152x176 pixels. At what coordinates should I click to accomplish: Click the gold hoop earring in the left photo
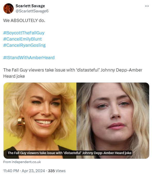[x=21, y=122]
